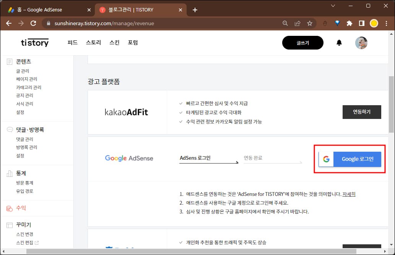Click the tistory logo
The image size is (395, 255).
pyautogui.click(x=35, y=43)
